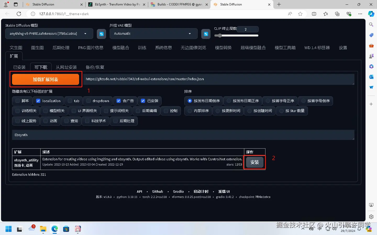Open the 已安装 extensions sub-tab
Viewport: 377px width, 235px height.
19,67
